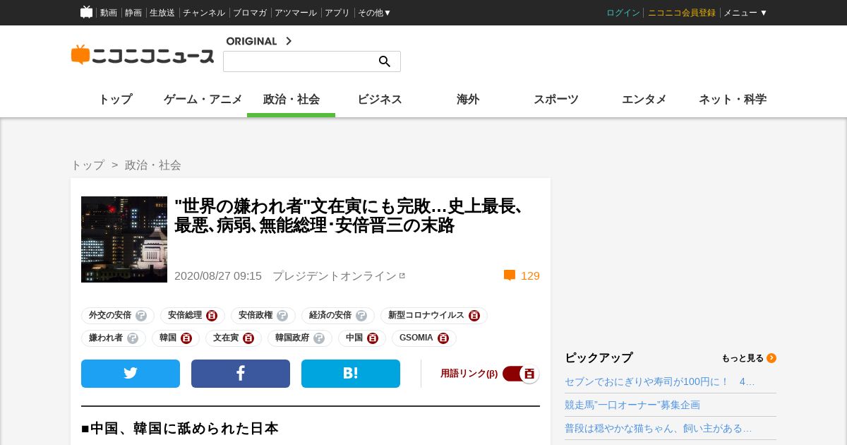The height and width of the screenshot is (445, 847).
Task: Click 政治・社会 in breadcrumb
Action: 153,165
